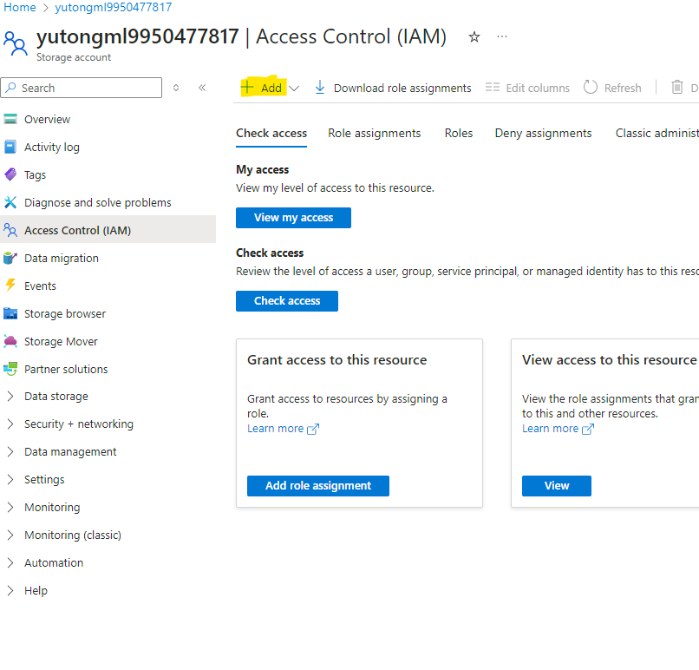Click the plus icon of Add
The image size is (699, 670).
click(247, 87)
